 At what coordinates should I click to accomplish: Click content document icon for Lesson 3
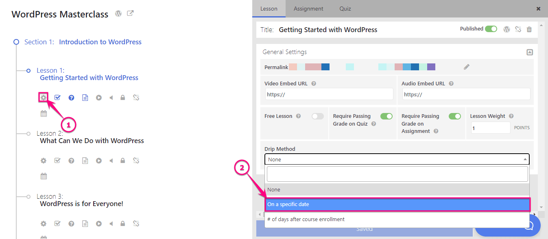(85, 224)
